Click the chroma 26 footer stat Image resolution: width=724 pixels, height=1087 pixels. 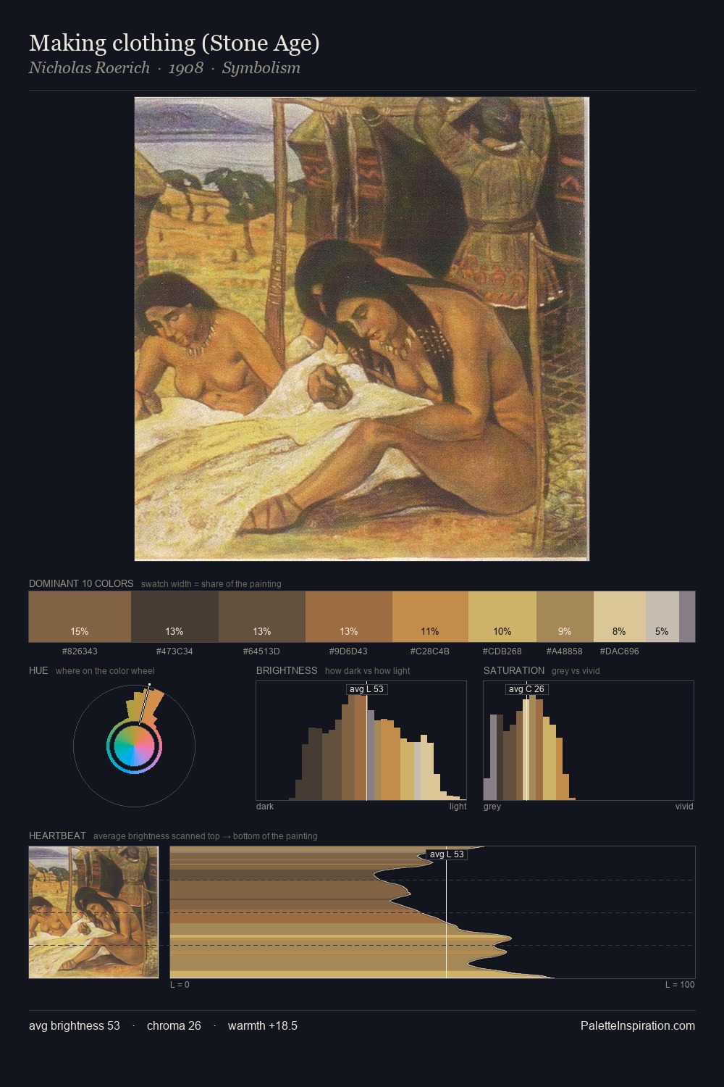[x=174, y=1025]
